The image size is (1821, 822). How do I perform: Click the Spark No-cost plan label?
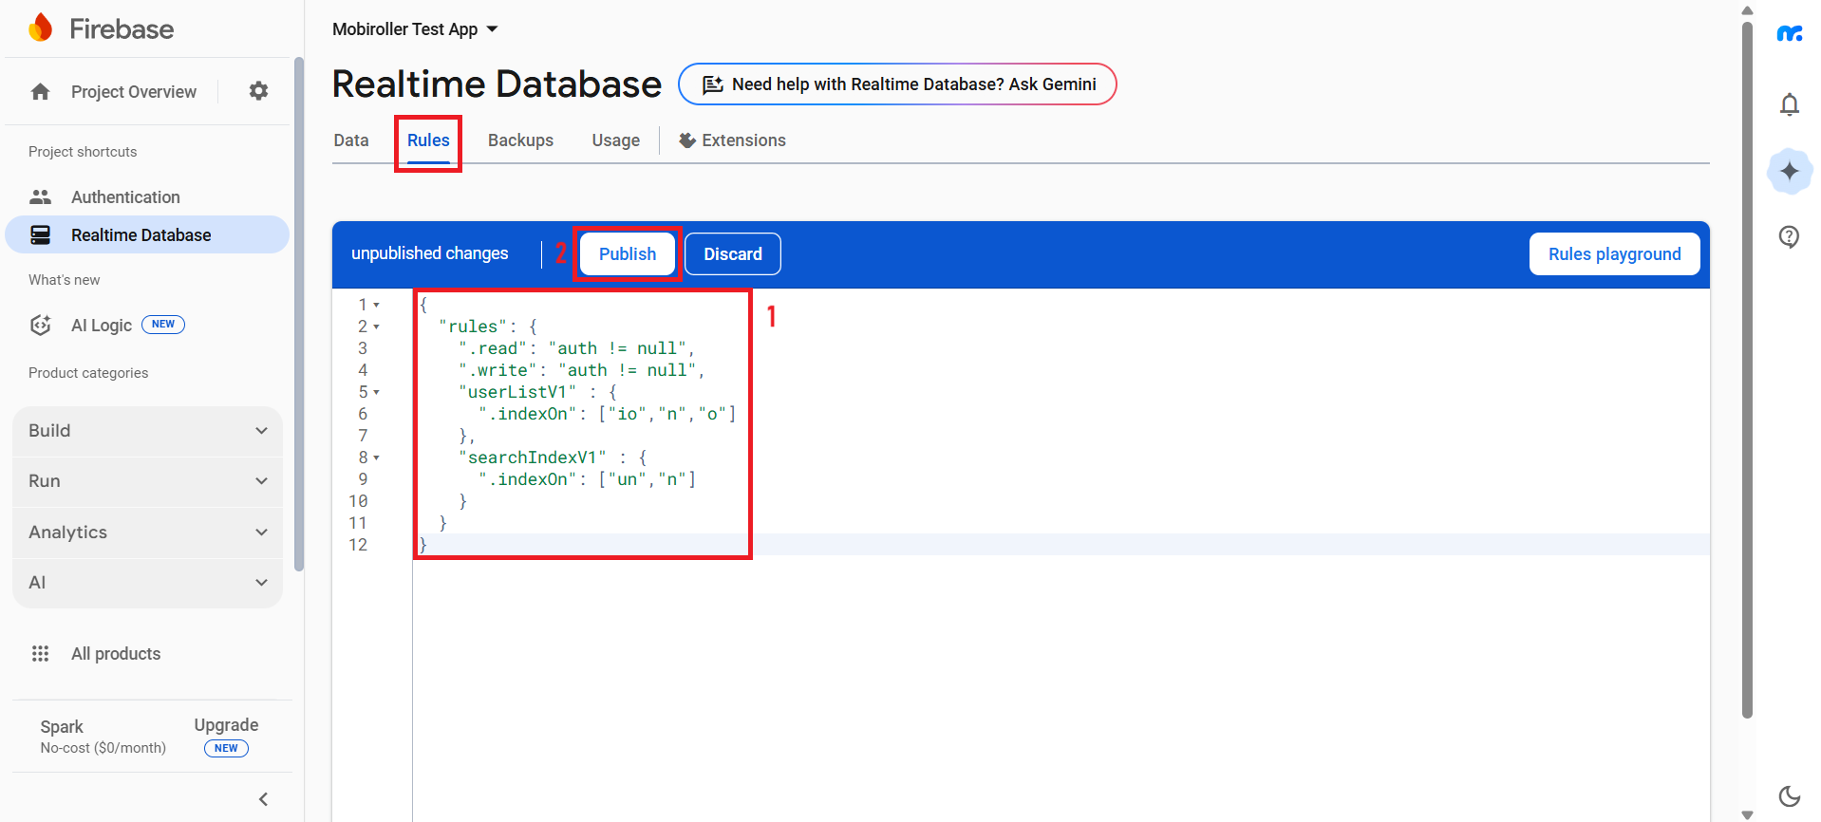click(103, 737)
